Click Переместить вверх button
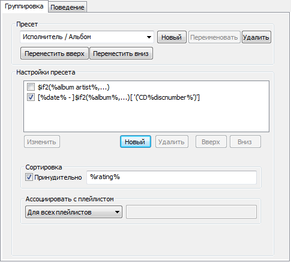This screenshot has width=291, height=262. tap(55, 53)
